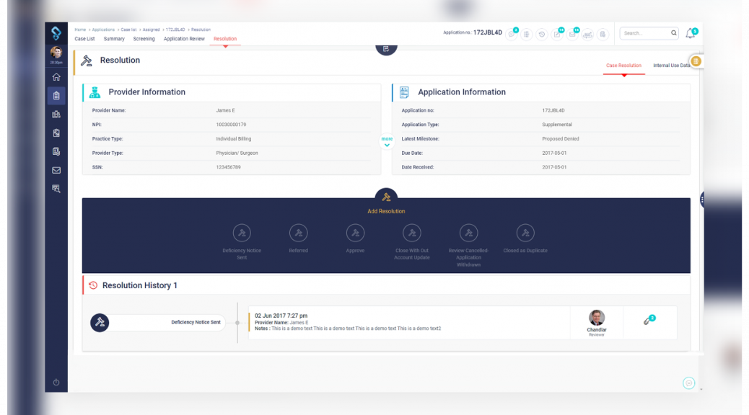Screen dimensions: 749x415
Task: Open the clipboard-check icon in the sidebar
Action: 56,133
